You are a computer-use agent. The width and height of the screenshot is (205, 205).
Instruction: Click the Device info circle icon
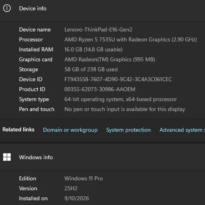[x=7, y=8]
